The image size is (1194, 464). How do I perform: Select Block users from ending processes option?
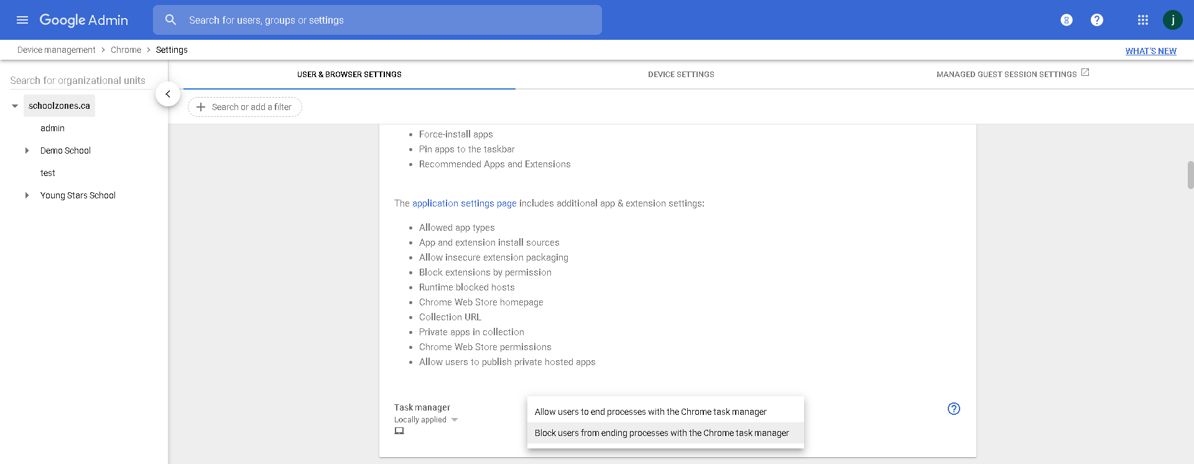coord(662,433)
